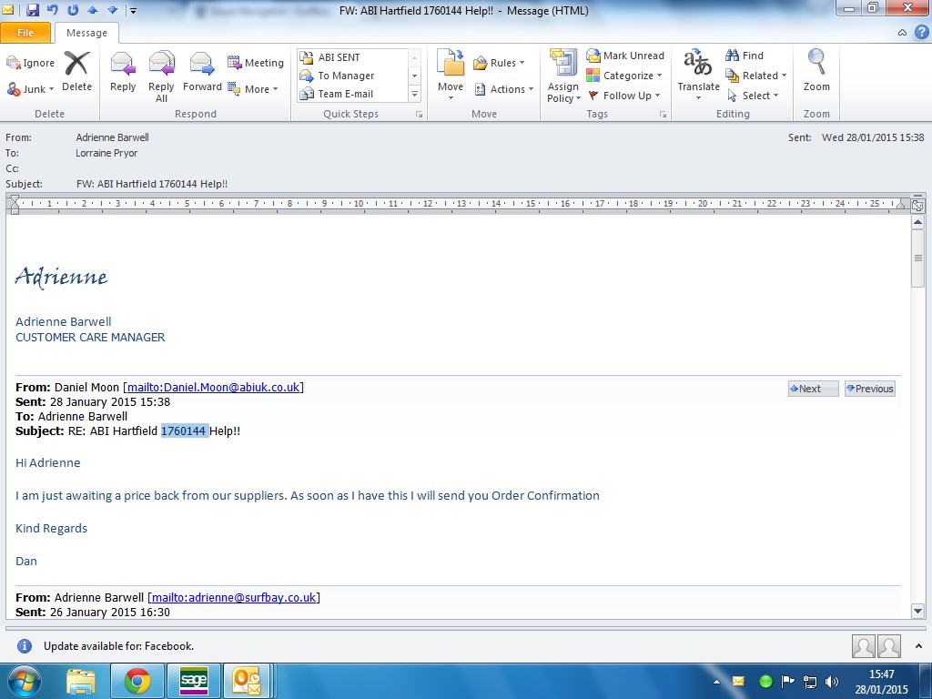Click the vertical scrollbar down arrow
The width and height of the screenshot is (932, 699).
pyautogui.click(x=917, y=612)
